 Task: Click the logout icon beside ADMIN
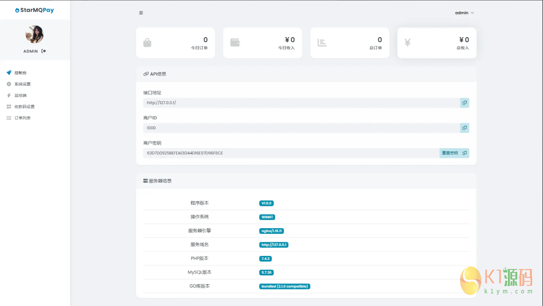[x=44, y=51]
